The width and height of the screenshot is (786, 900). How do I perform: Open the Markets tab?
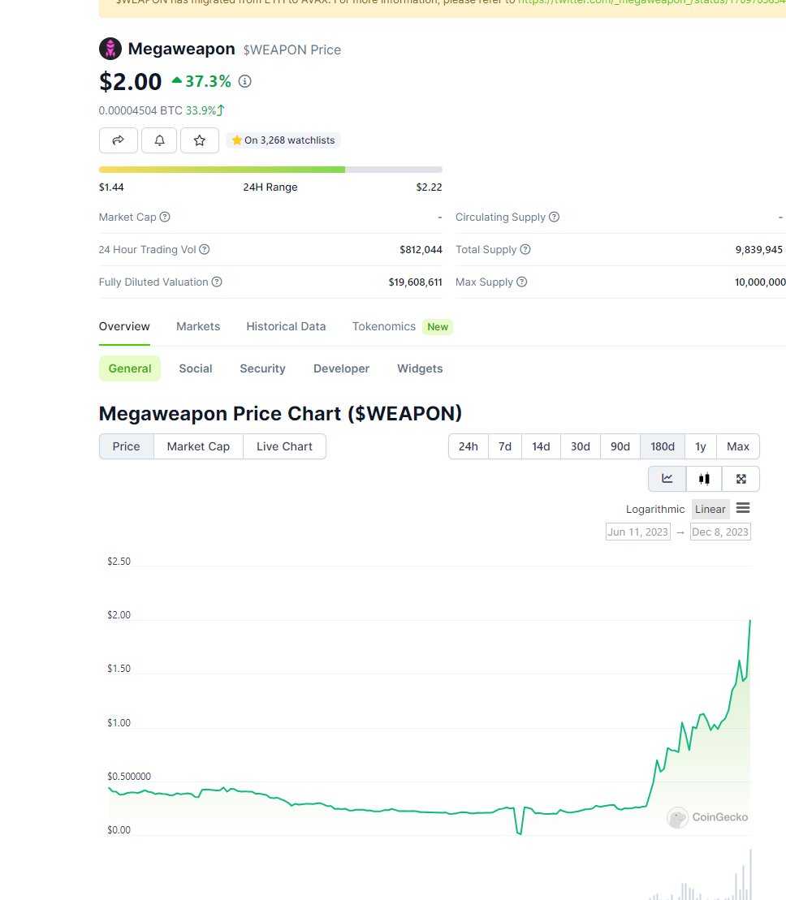click(x=198, y=326)
